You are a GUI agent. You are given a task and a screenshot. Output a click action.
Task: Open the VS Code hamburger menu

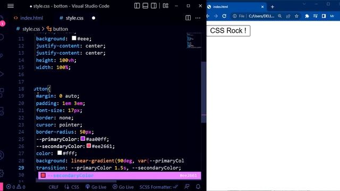(x=11, y=6)
